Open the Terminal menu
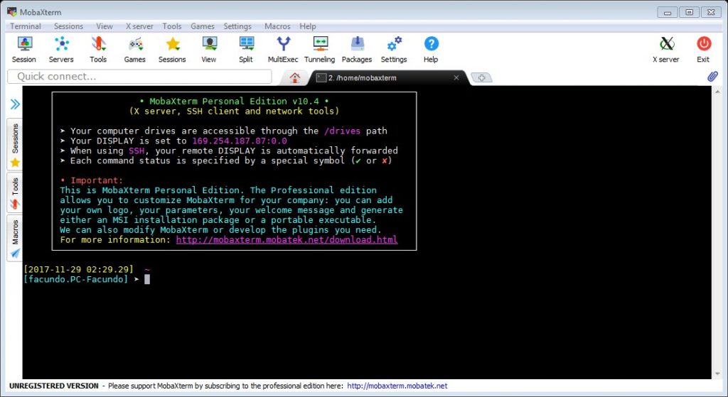This screenshot has width=728, height=397. tap(26, 26)
